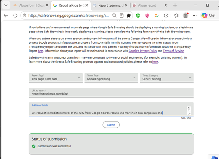Open the orange person extension icon
Screen dimensions: 219x159
156,15
